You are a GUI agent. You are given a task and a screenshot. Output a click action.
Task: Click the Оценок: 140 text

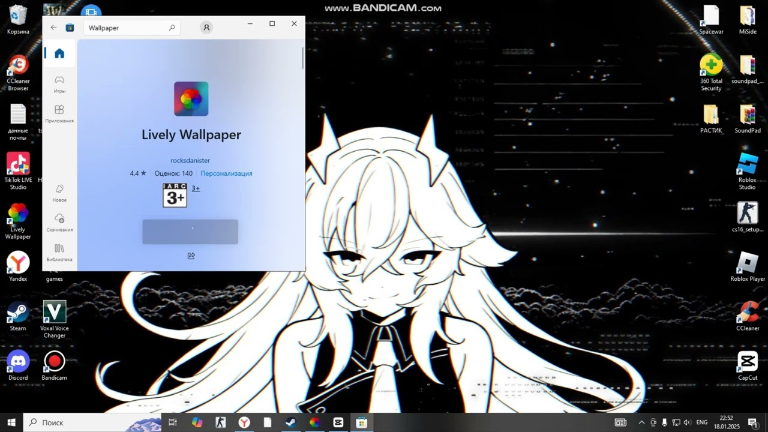click(173, 173)
